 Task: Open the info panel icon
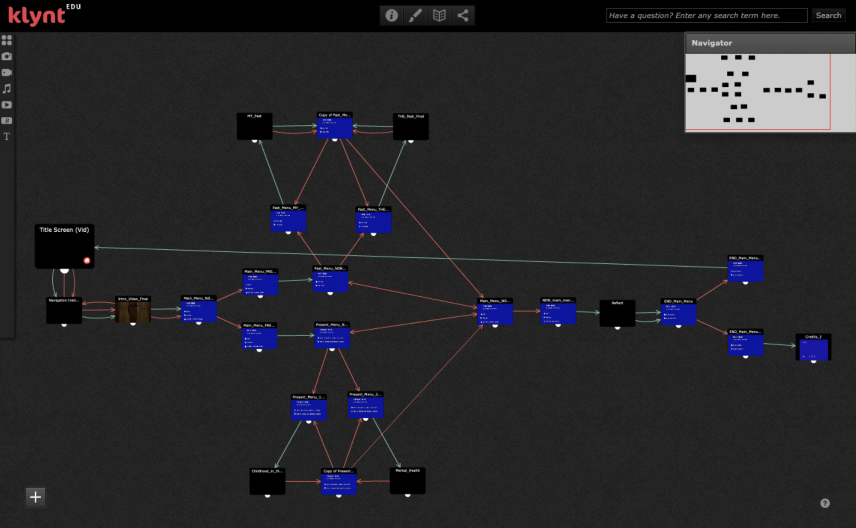click(x=391, y=15)
